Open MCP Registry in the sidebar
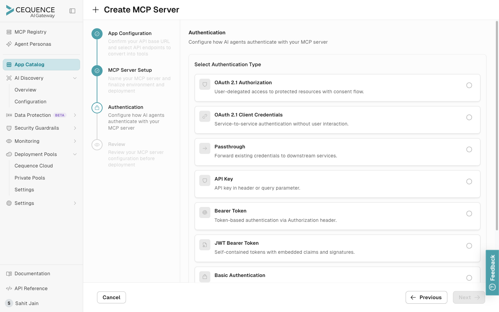 (41, 32)
